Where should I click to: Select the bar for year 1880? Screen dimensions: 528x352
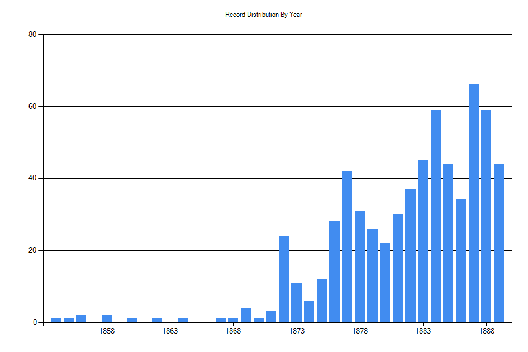[385, 283]
